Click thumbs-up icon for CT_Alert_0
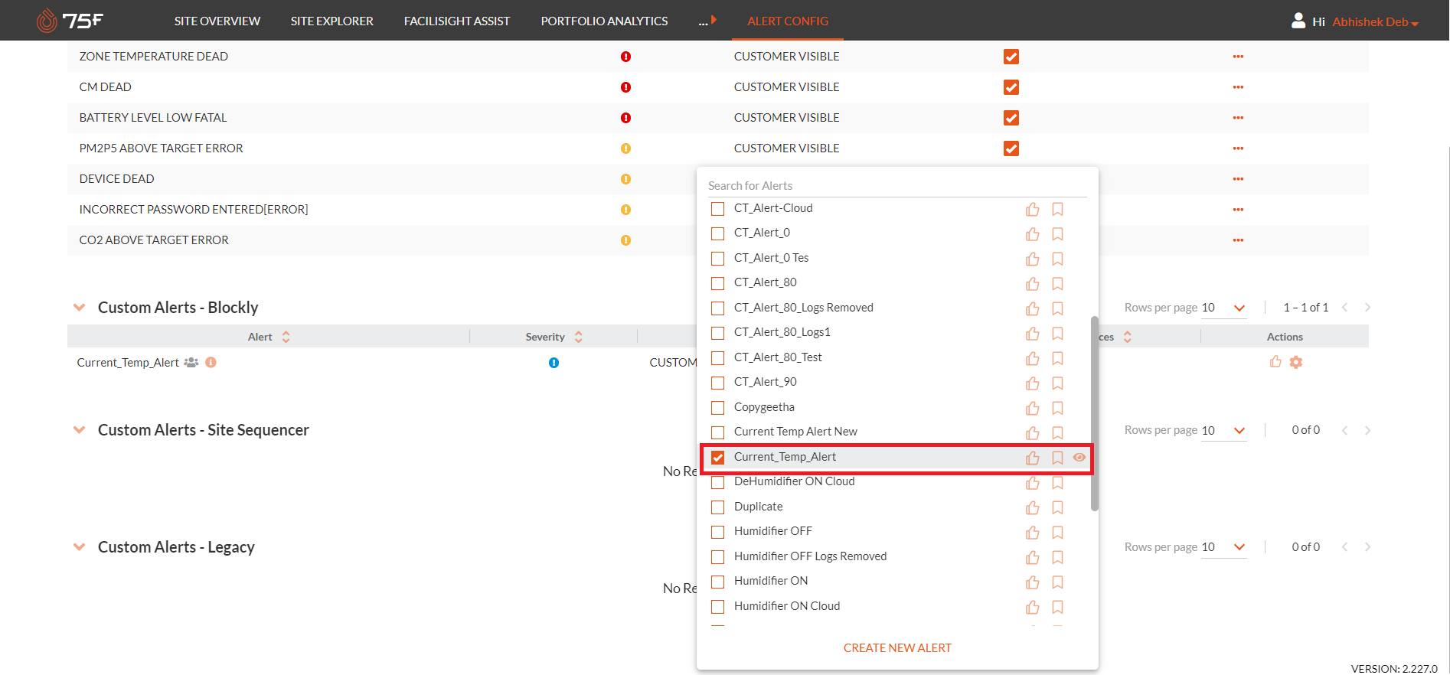The width and height of the screenshot is (1450, 675). click(x=1033, y=233)
